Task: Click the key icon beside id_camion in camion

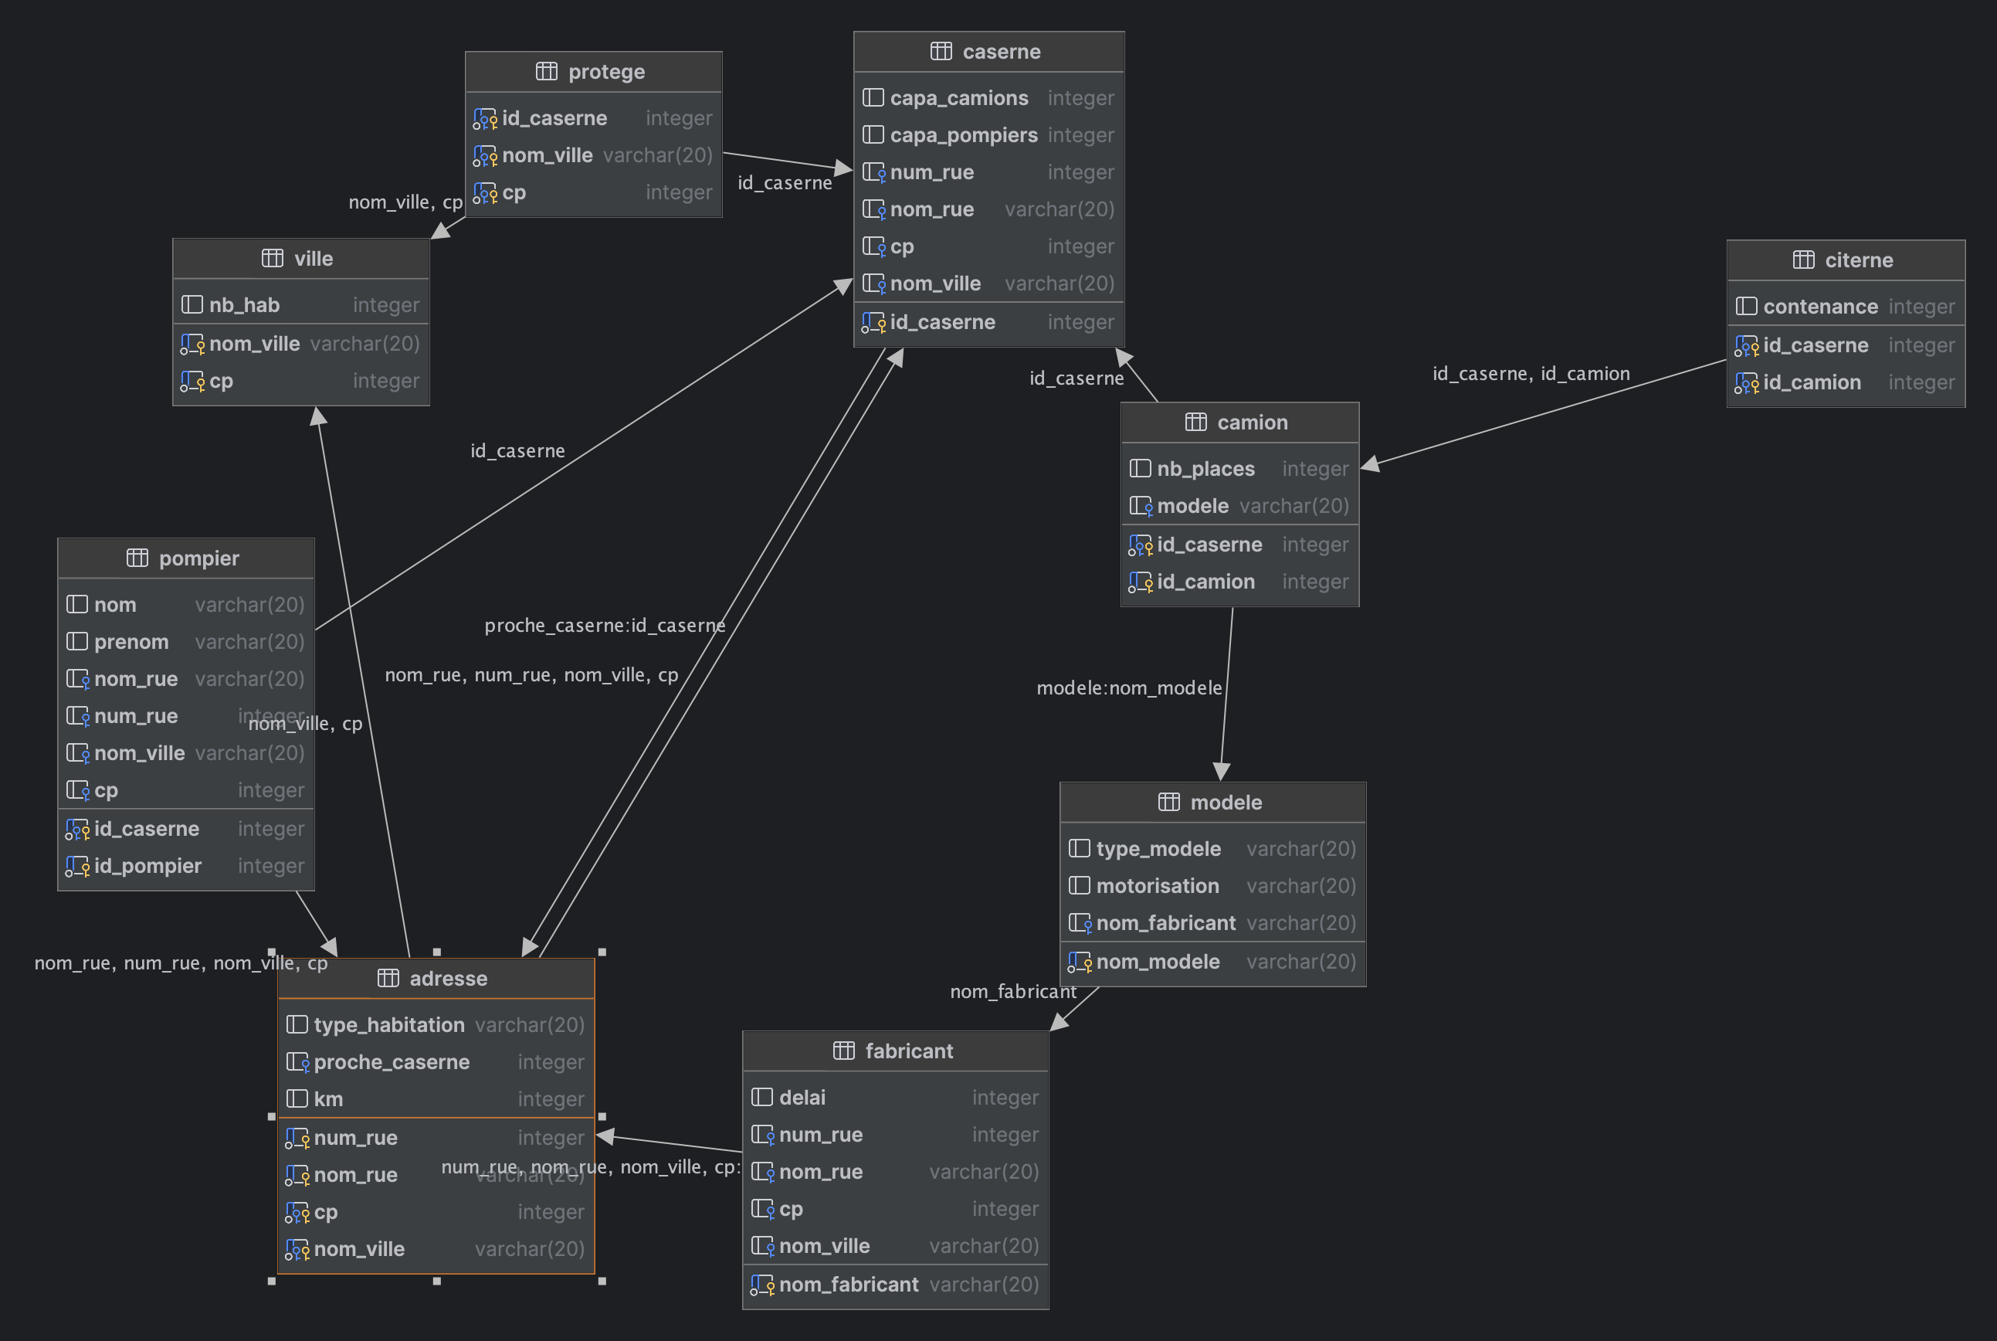Action: 1141,582
